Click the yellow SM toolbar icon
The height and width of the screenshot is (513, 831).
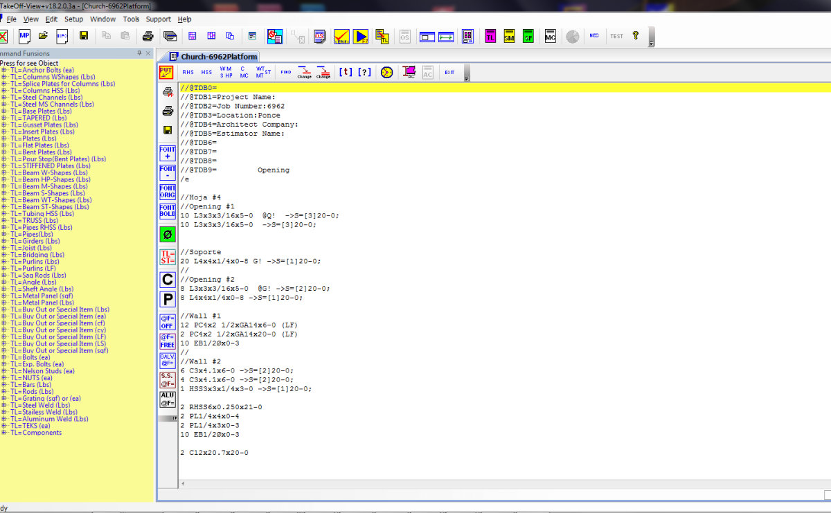pyautogui.click(x=509, y=36)
